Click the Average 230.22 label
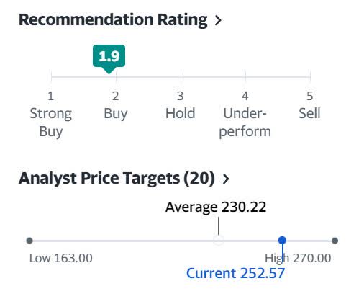The width and height of the screenshot is (364, 299). point(216,207)
